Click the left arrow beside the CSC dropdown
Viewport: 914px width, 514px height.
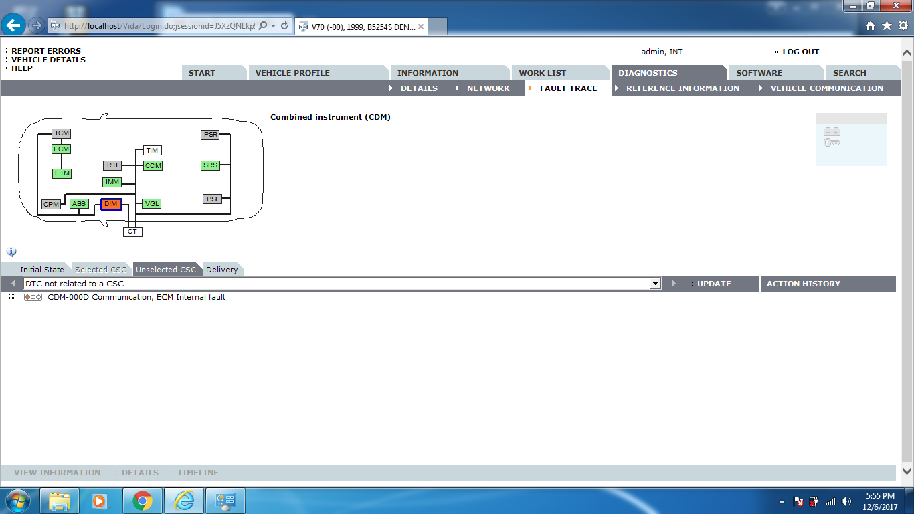[13, 284]
